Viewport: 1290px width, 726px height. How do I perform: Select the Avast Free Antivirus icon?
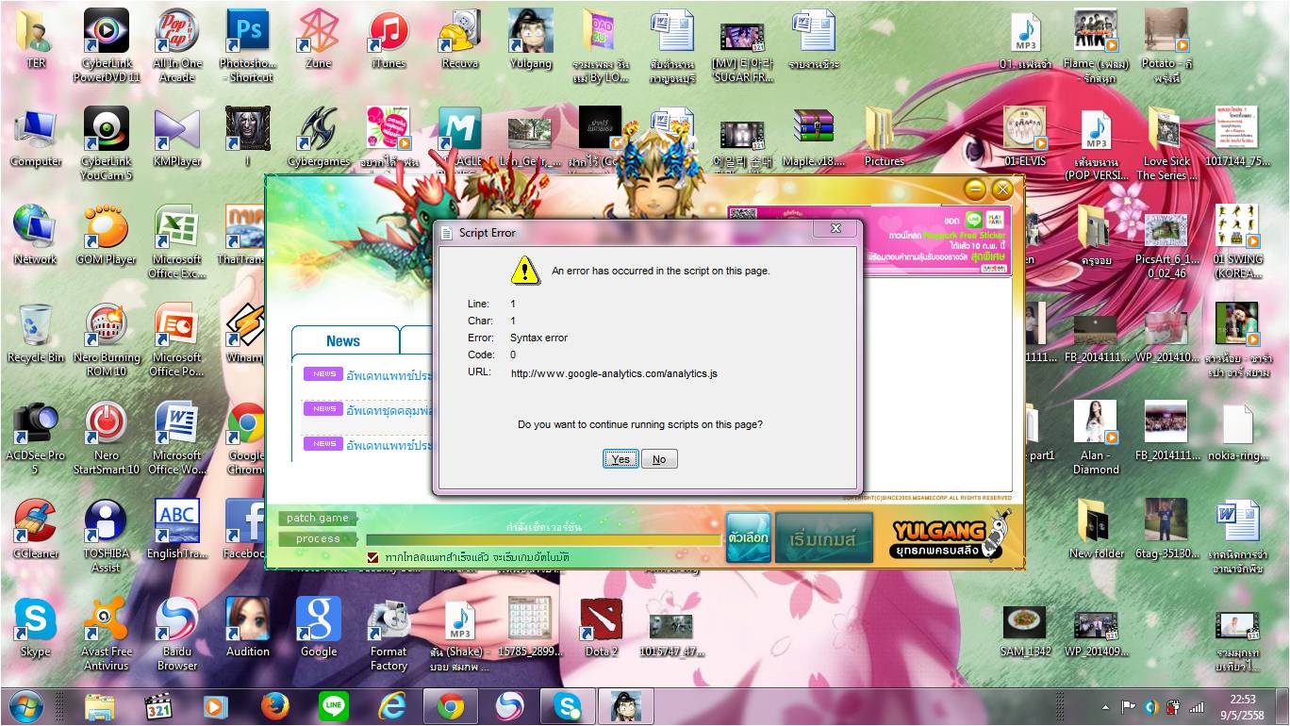[x=107, y=634]
